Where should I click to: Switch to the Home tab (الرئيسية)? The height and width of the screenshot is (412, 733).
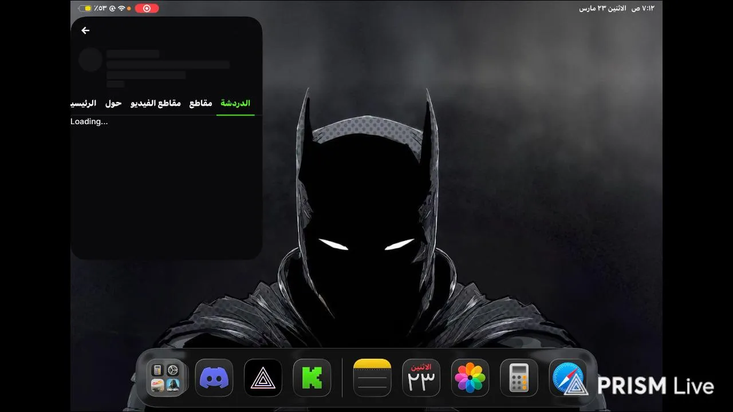pos(83,104)
